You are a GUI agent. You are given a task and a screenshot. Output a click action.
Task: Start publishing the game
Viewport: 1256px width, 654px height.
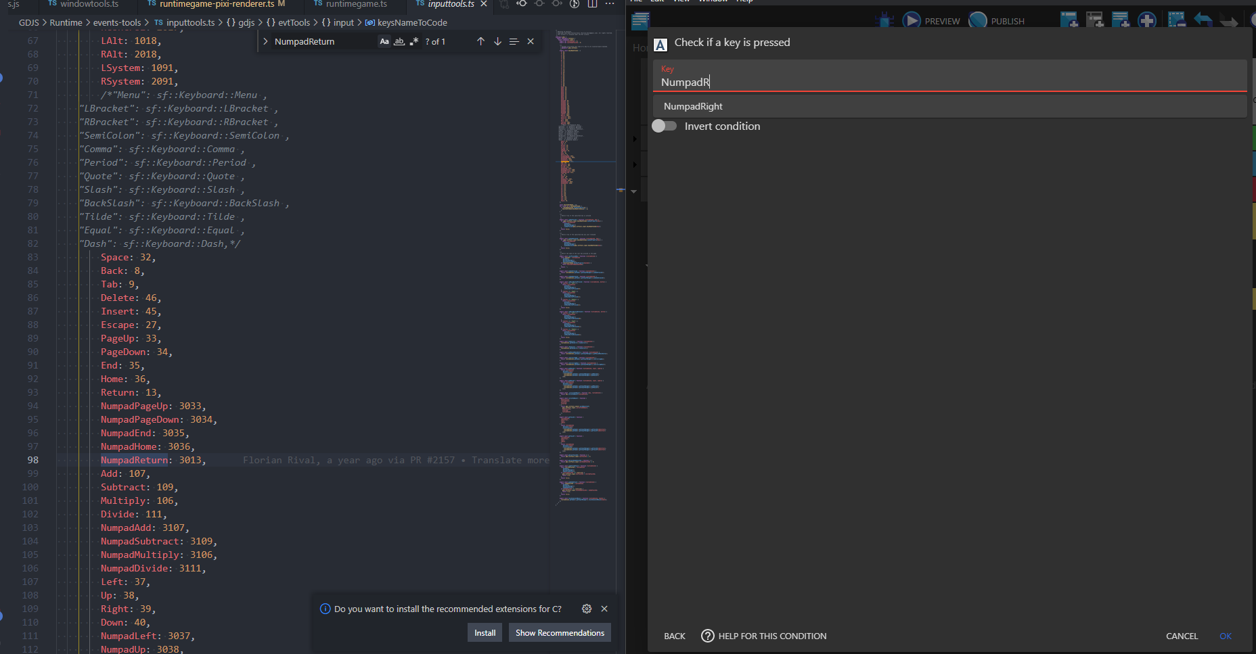click(x=996, y=20)
